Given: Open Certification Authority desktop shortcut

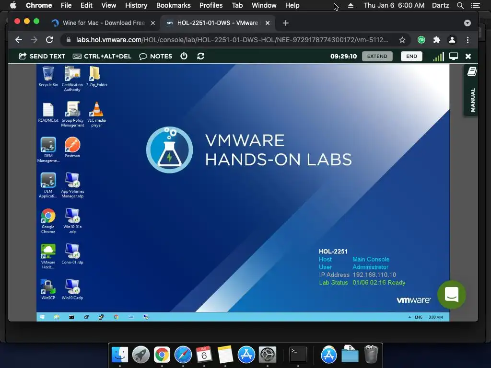Looking at the screenshot, I should (72, 79).
